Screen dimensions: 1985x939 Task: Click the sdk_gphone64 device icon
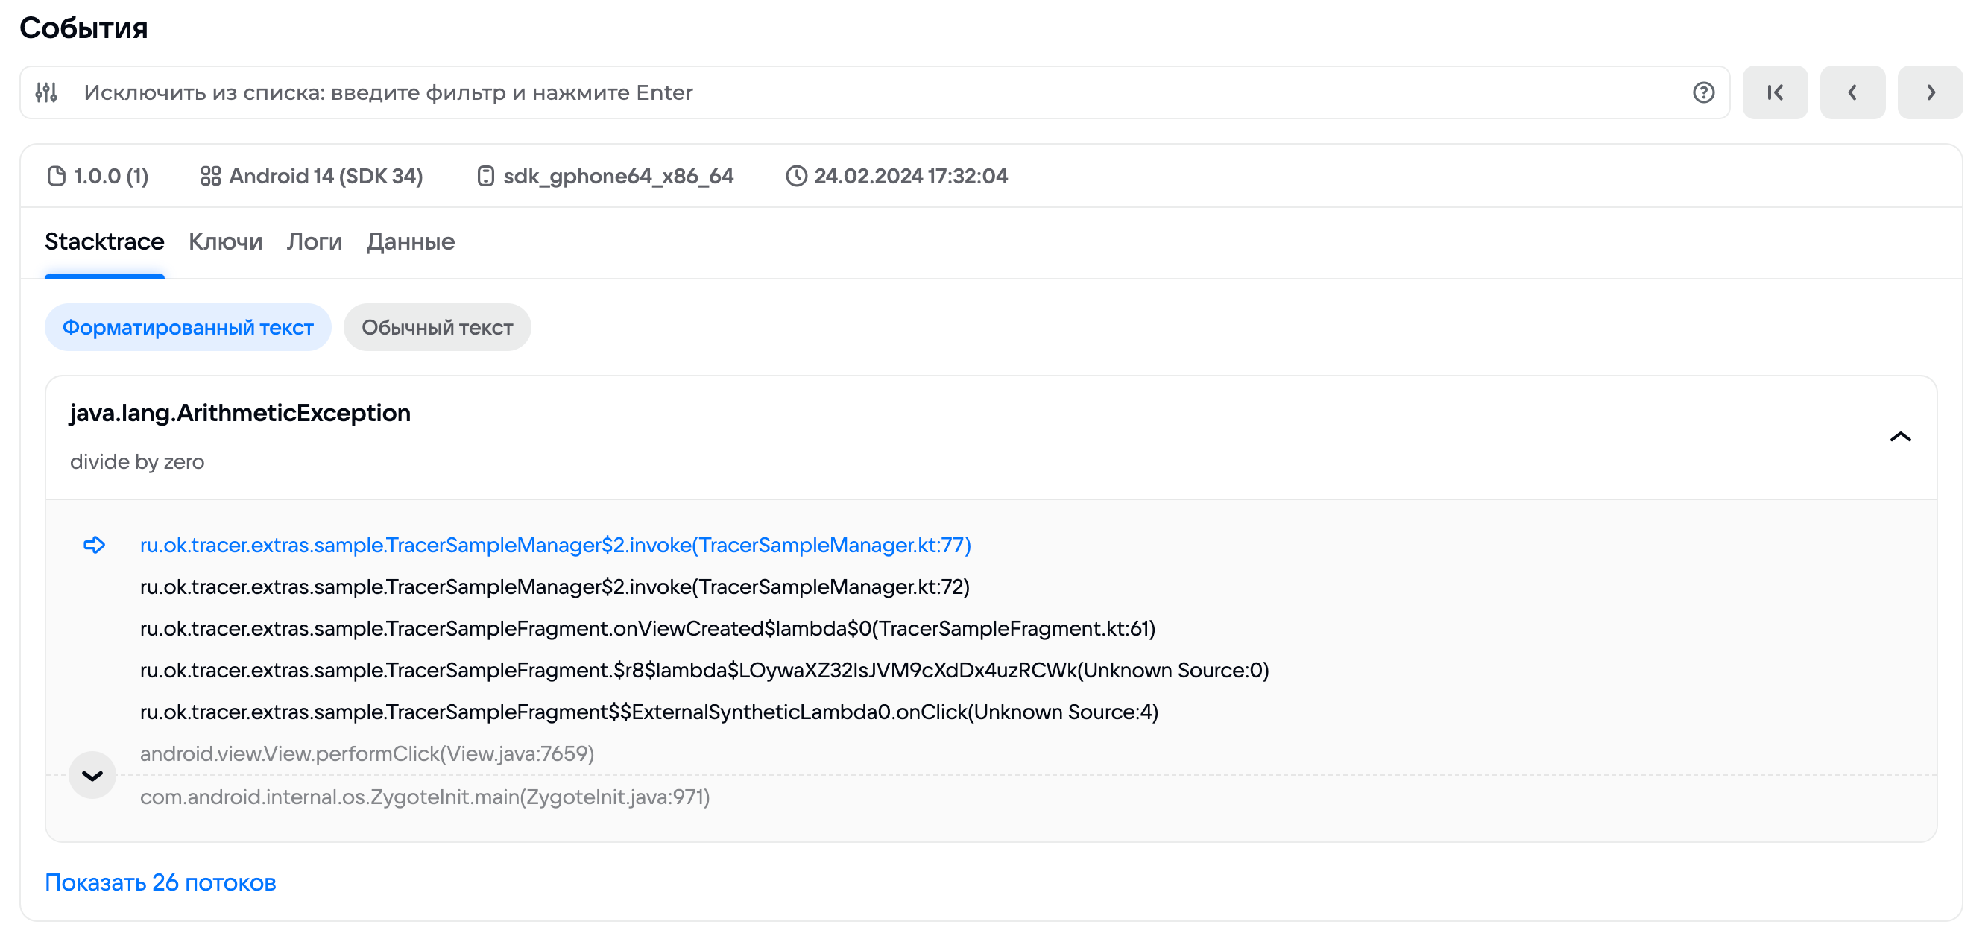pos(485,177)
